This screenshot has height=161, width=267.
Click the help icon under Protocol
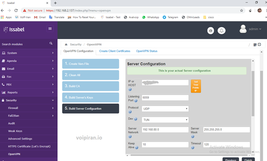tap(130, 112)
